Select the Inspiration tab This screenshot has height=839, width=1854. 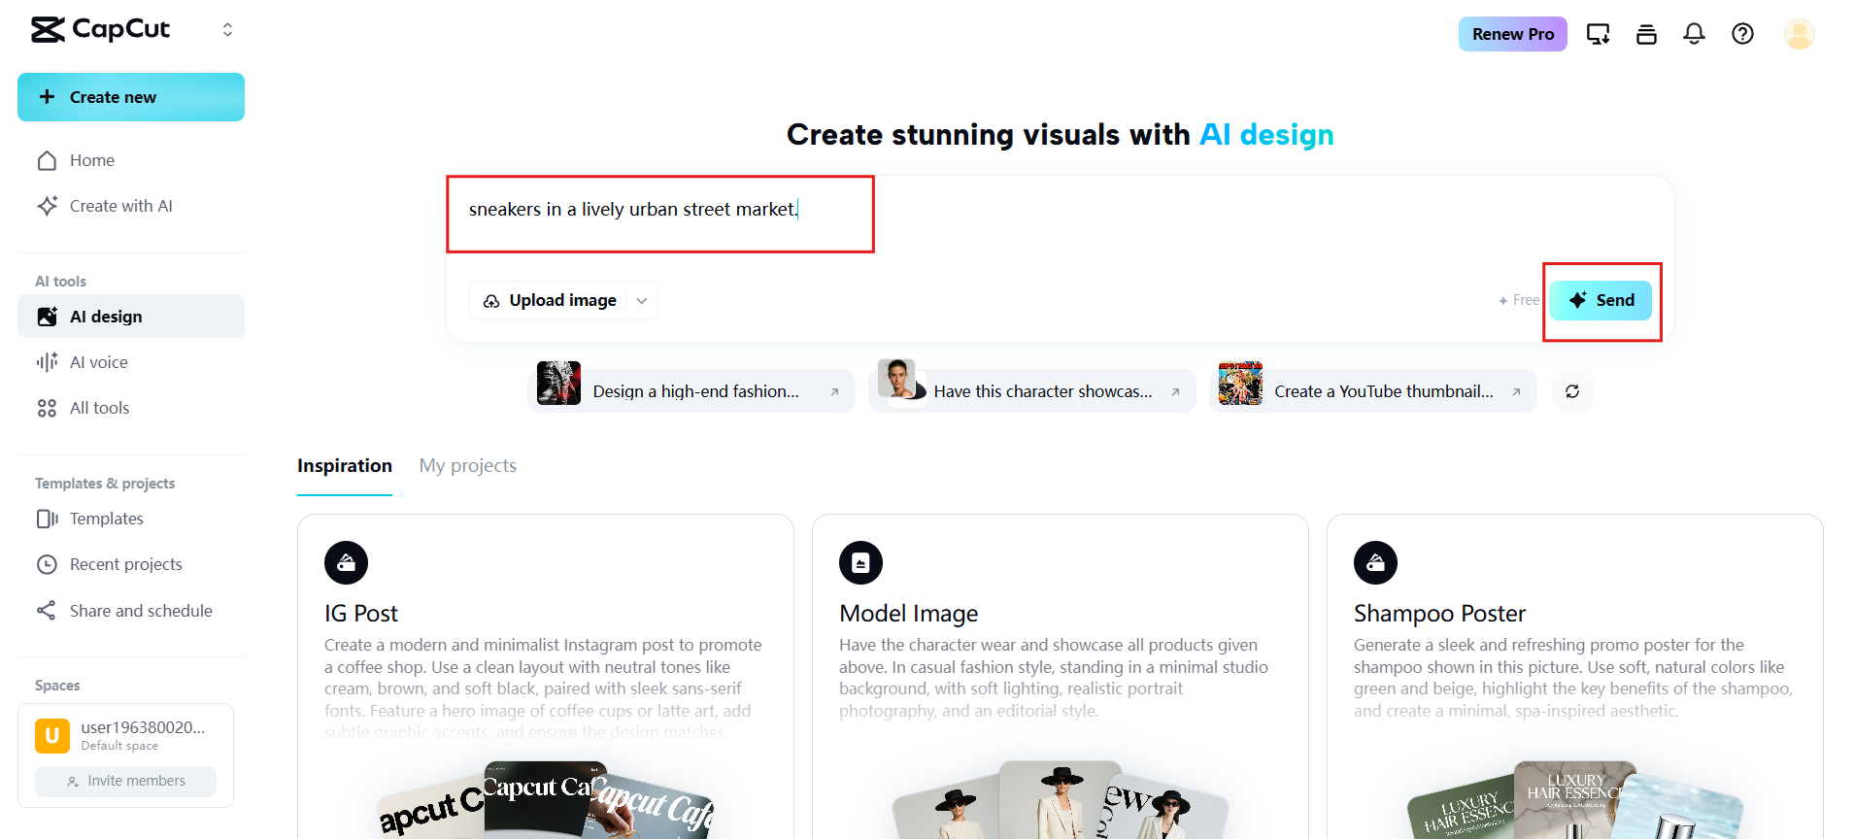click(x=345, y=466)
